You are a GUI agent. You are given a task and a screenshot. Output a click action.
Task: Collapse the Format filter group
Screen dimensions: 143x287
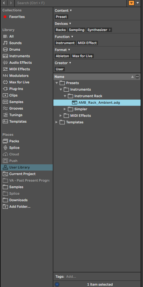(x=69, y=50)
